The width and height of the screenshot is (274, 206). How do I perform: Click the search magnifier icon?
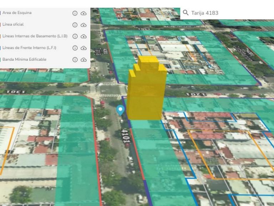(186, 13)
